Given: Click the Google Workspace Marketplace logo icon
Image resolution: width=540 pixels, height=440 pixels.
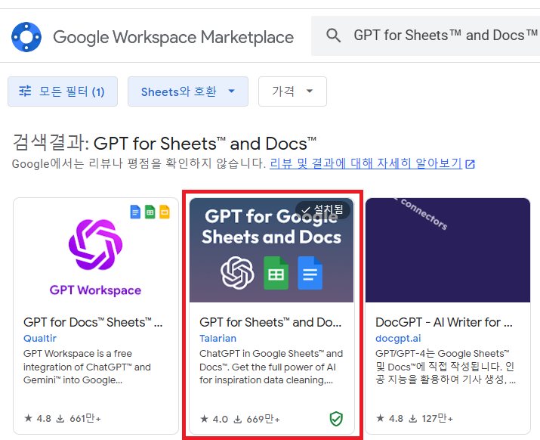Looking at the screenshot, I should pos(26,37).
